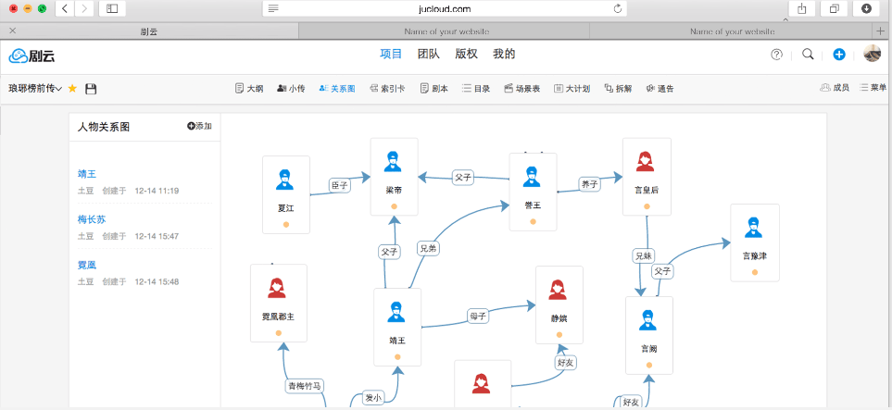This screenshot has width=892, height=410.
Task: Switch to the 版权 top tab
Action: tap(466, 54)
